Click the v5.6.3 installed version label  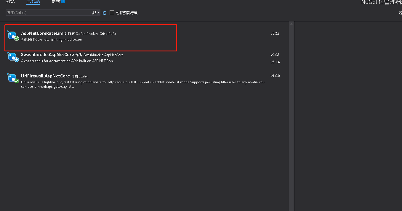[275, 55]
